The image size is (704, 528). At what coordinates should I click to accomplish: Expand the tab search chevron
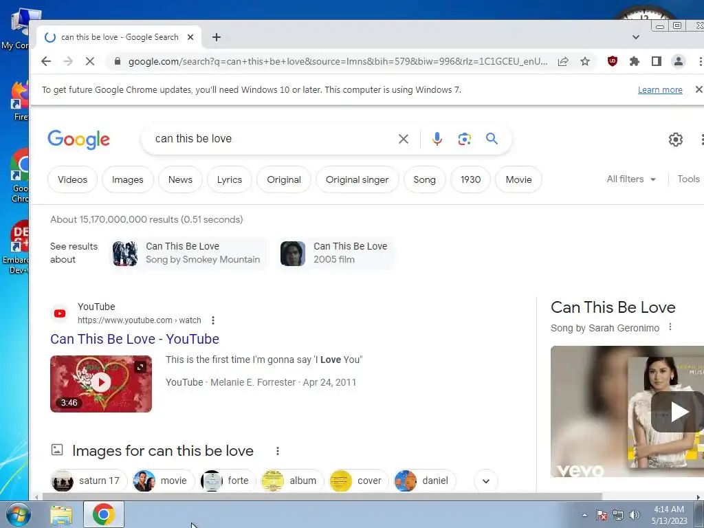[x=636, y=37]
